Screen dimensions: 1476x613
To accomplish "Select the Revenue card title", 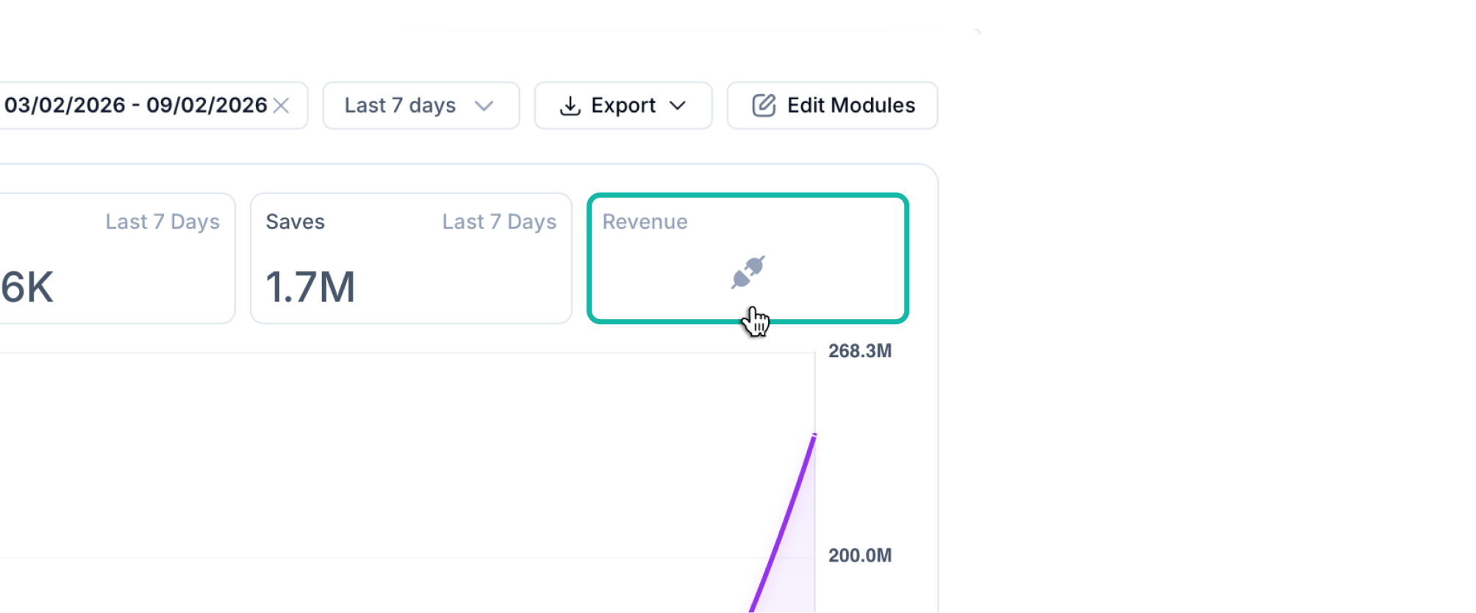I will (645, 222).
